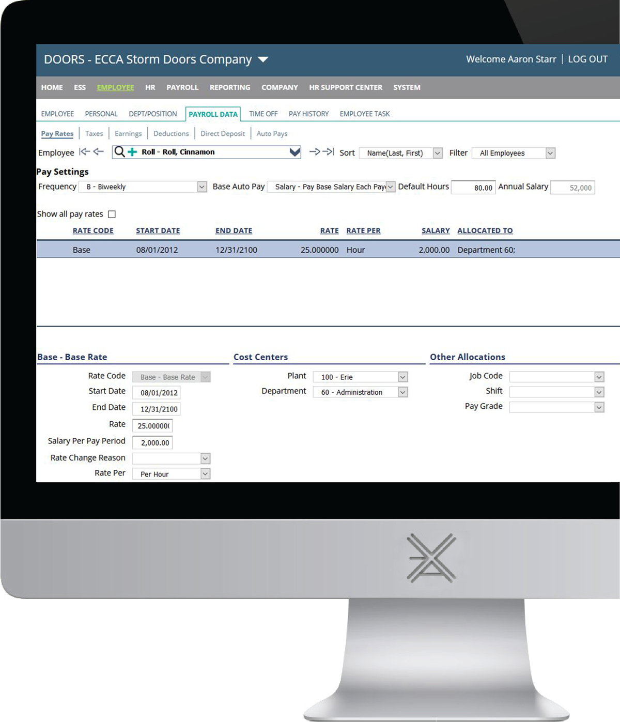Viewport: 620px width, 722px height.
Task: Click the DOORS company dropdown arrow in header
Action: [262, 59]
